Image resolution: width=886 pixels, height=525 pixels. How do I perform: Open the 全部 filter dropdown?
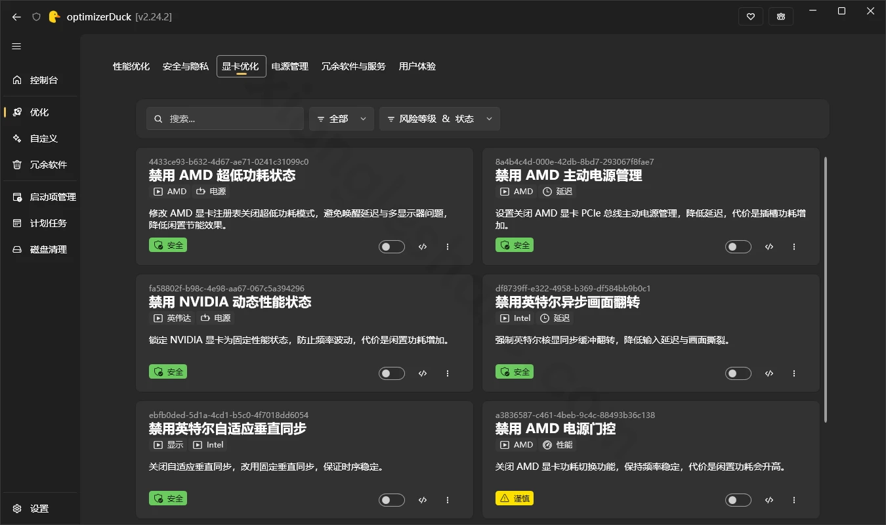pyautogui.click(x=341, y=119)
